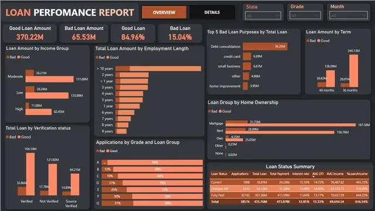Click Good legend in Employment Length chart

point(112,57)
